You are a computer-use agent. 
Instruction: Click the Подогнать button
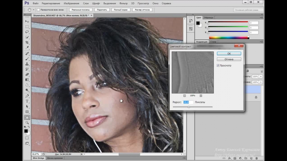[102, 10]
